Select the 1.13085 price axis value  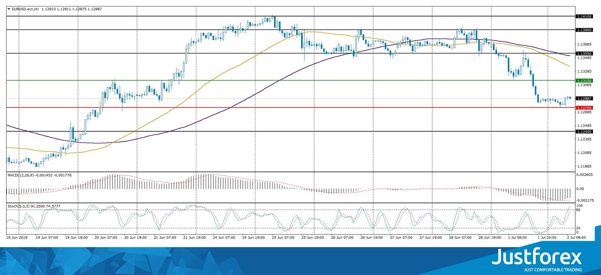(x=584, y=85)
